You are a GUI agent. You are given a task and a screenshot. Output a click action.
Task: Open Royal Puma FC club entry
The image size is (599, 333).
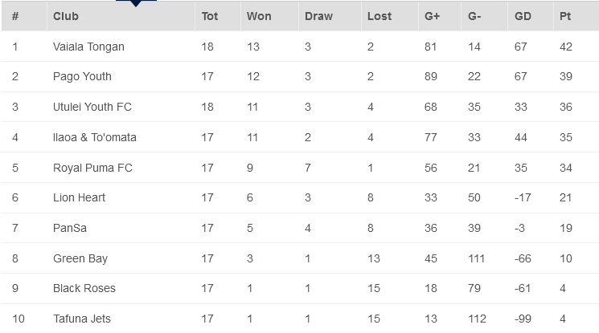coord(92,168)
